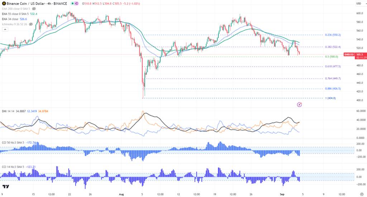Click the 0.764 (449.7) Fibonacci label
This screenshot has height=197, width=367.
pyautogui.click(x=333, y=79)
